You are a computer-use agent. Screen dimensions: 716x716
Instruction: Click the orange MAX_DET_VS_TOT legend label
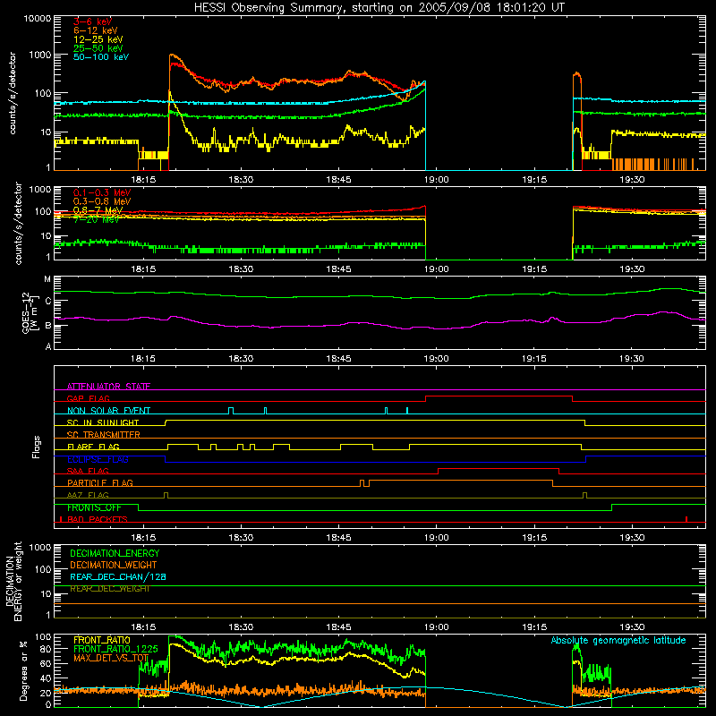(x=111, y=658)
